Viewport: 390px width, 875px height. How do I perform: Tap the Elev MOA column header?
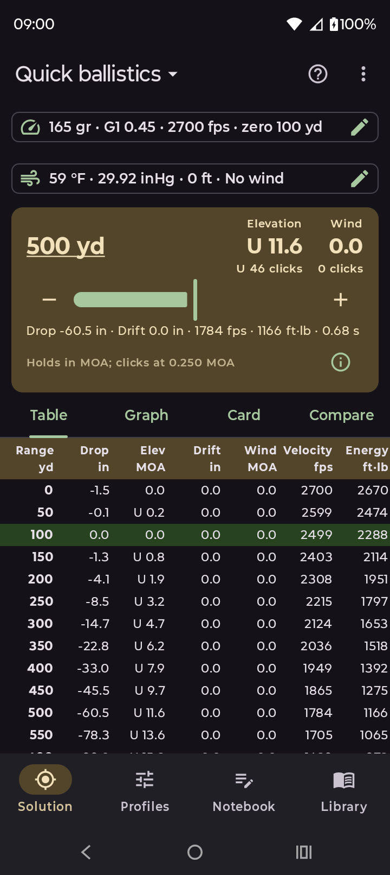151,459
